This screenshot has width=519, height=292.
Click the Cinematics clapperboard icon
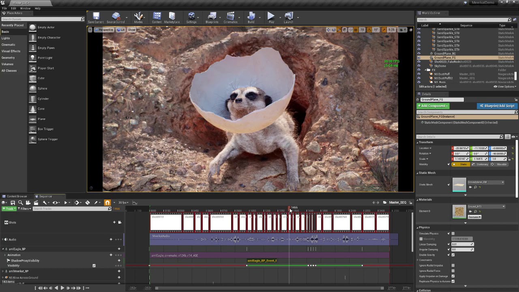pyautogui.click(x=230, y=17)
